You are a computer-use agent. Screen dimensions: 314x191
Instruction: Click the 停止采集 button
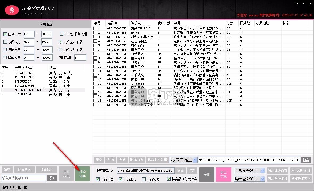(x=67, y=174)
